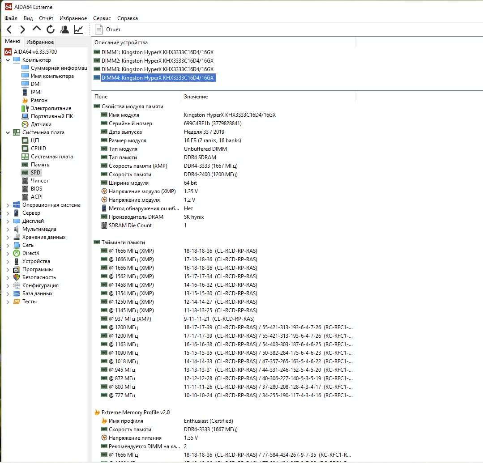Expand the Сервер node
Screen dimensions: 483x463
pos(8,213)
